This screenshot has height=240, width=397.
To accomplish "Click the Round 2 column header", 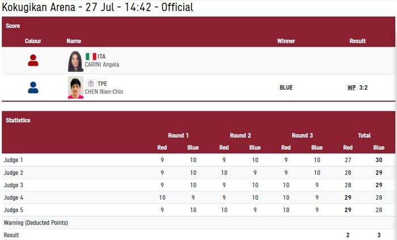I will tap(240, 136).
